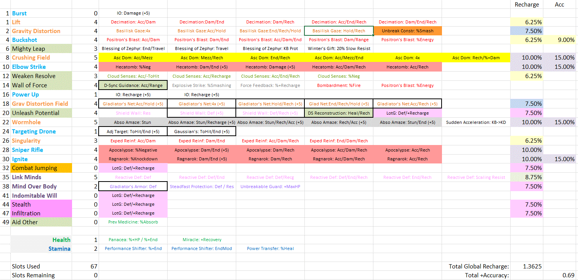
Task: Click the Acc column header
Action: [x=559, y=5]
